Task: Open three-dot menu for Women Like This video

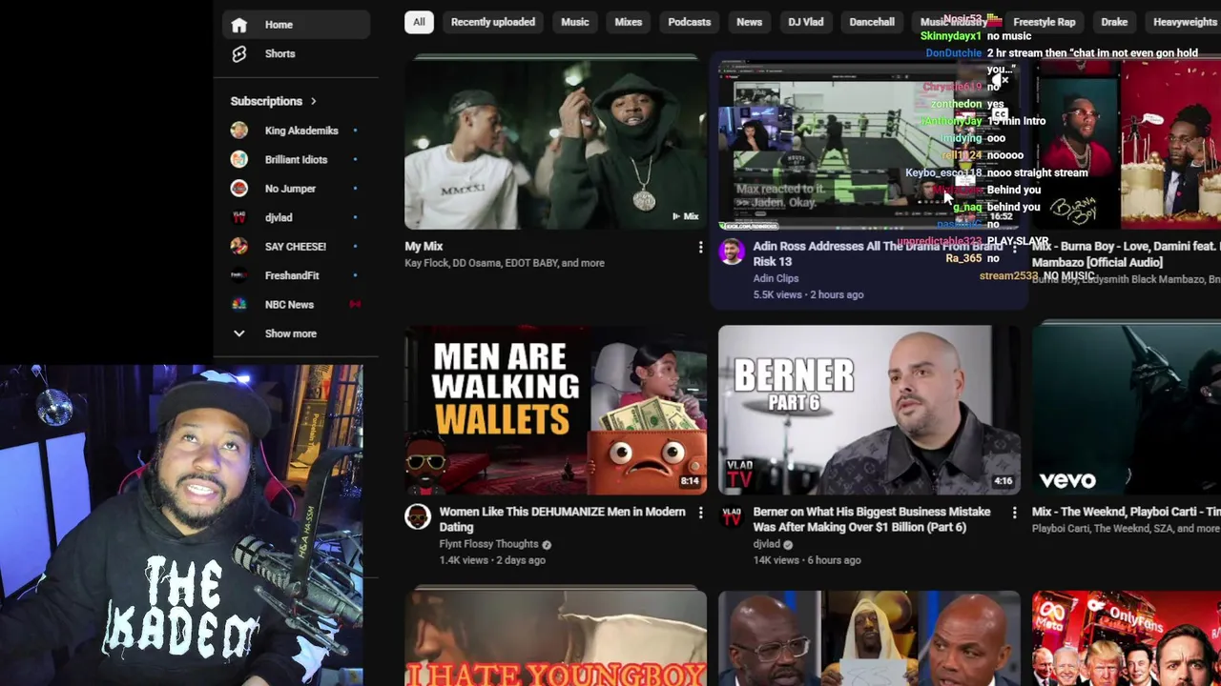Action: point(700,513)
